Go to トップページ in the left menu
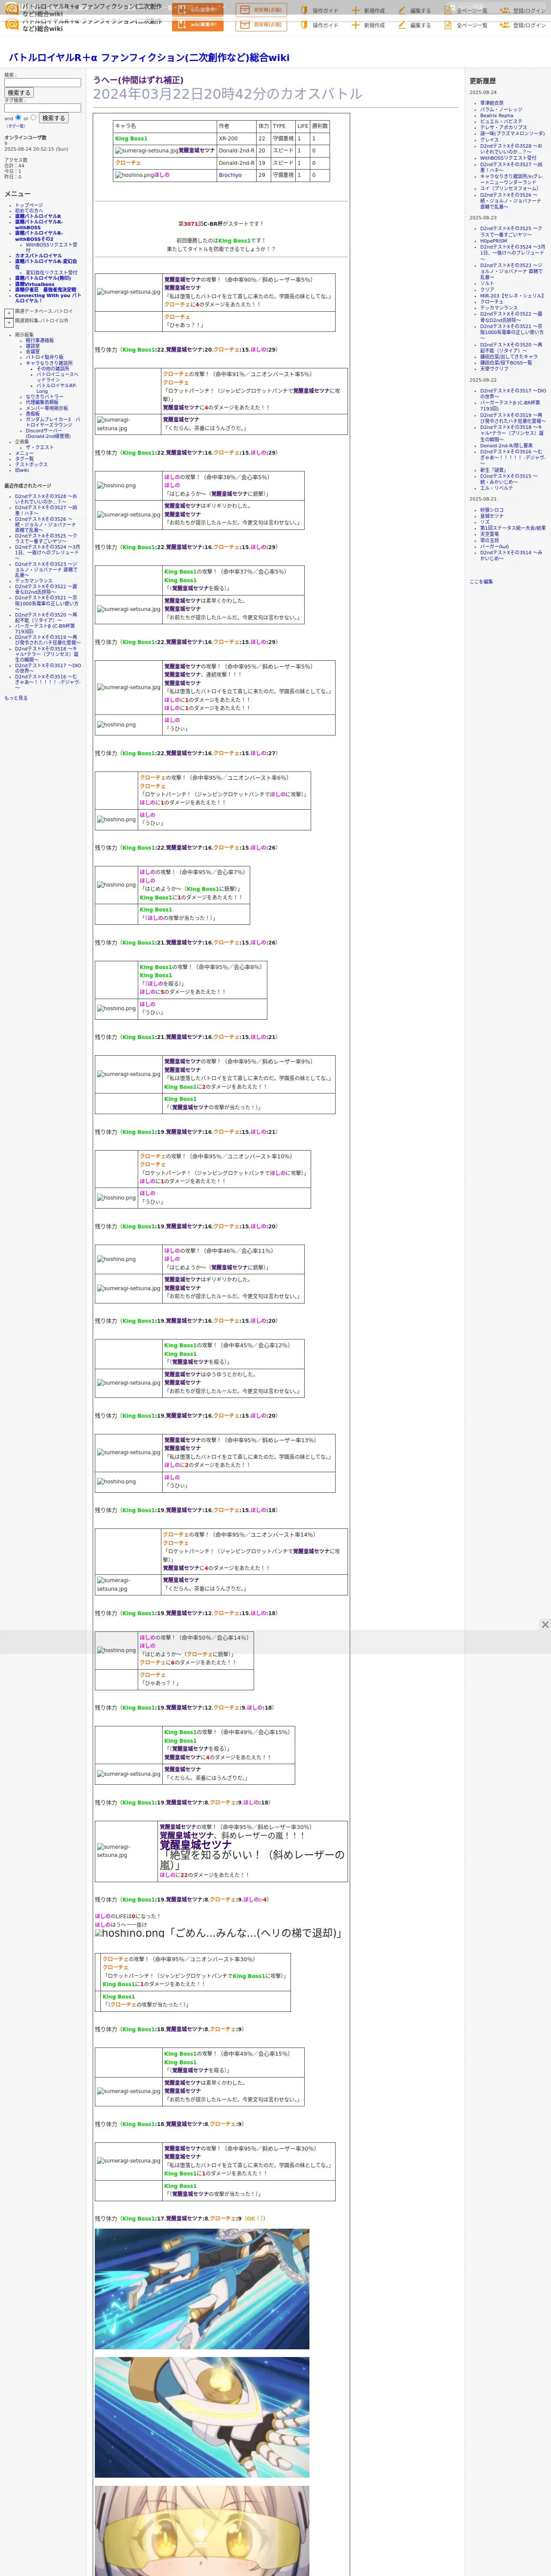Screen dimensions: 551x2576 click(x=29, y=205)
